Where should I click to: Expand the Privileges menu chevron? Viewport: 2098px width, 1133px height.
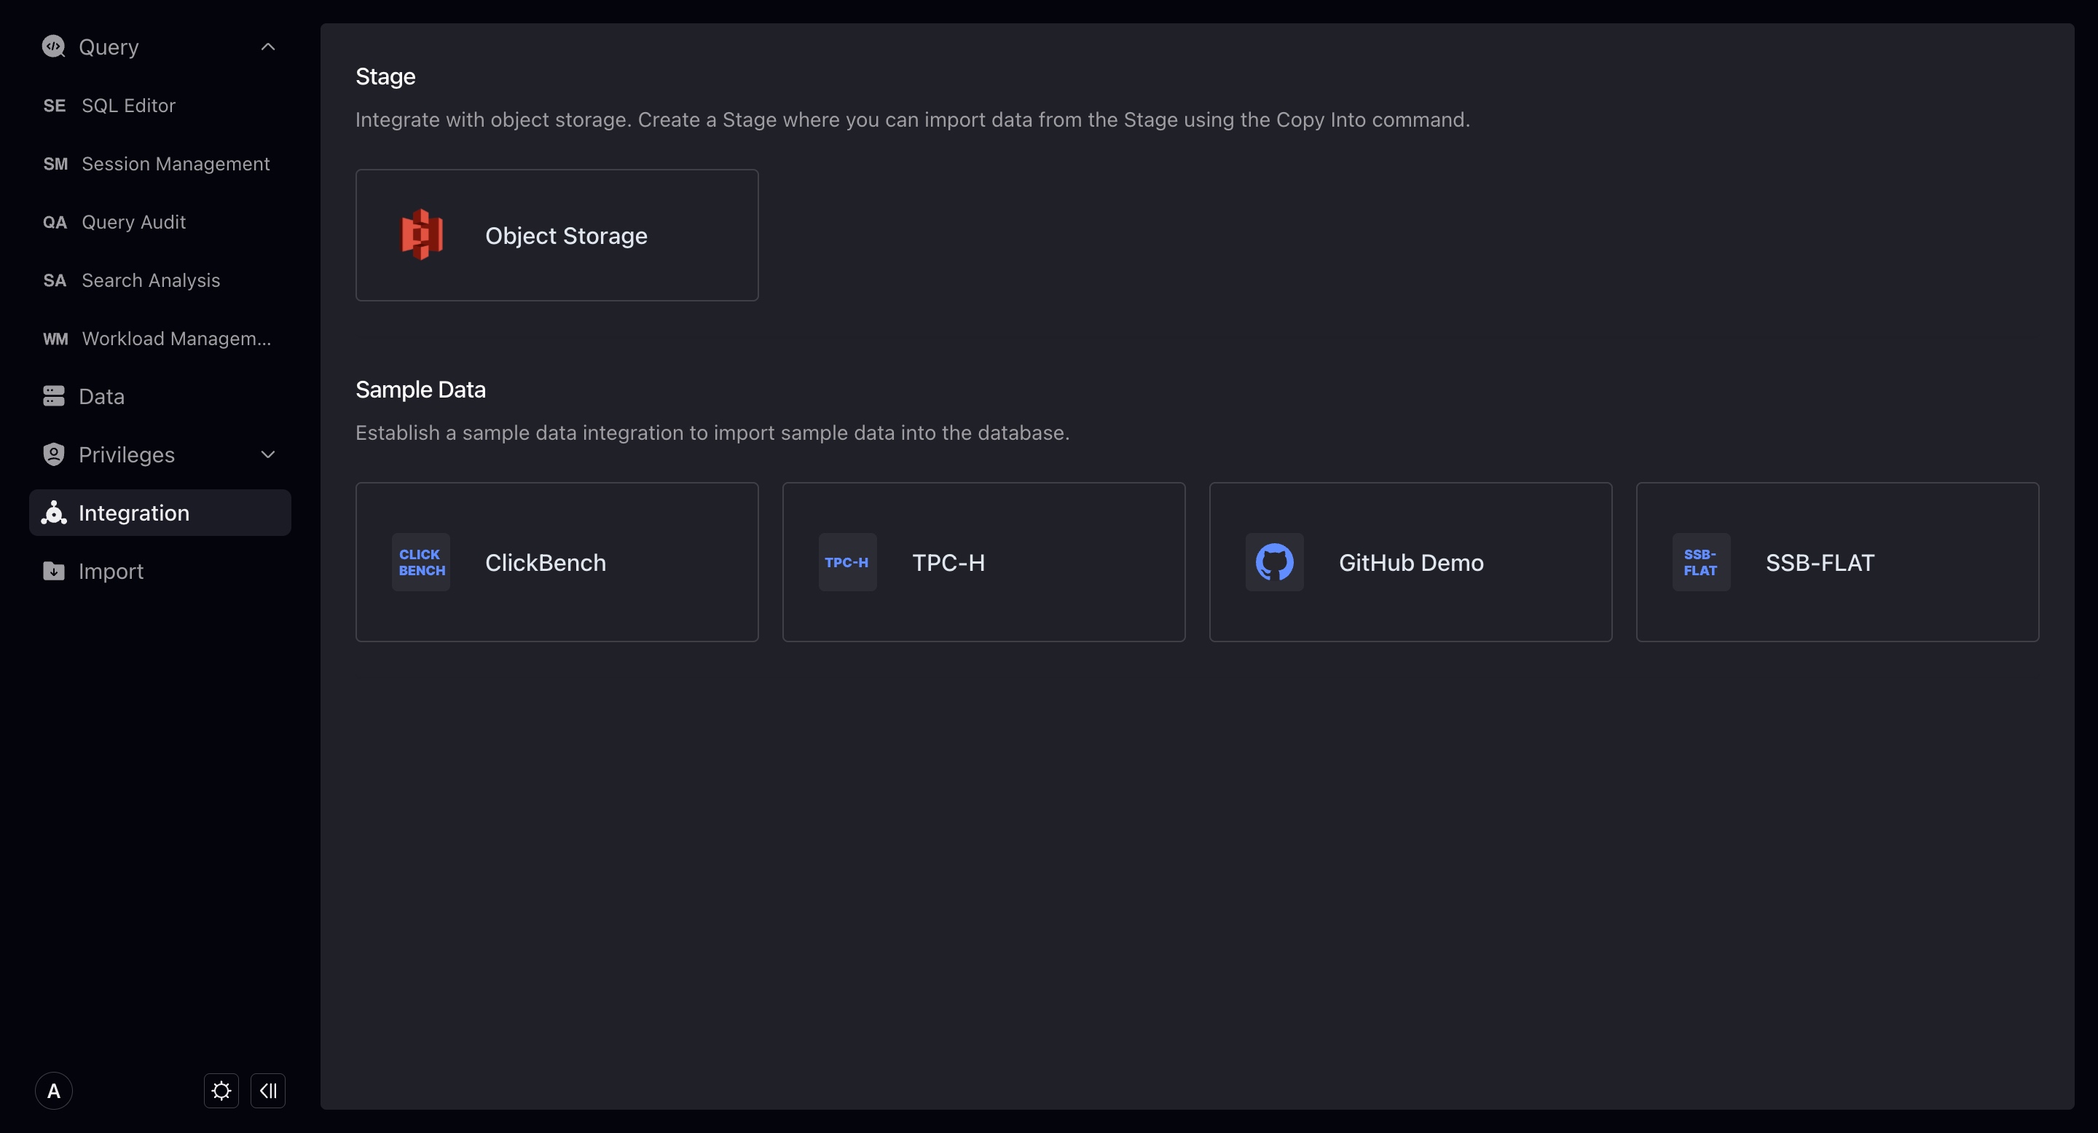268,455
